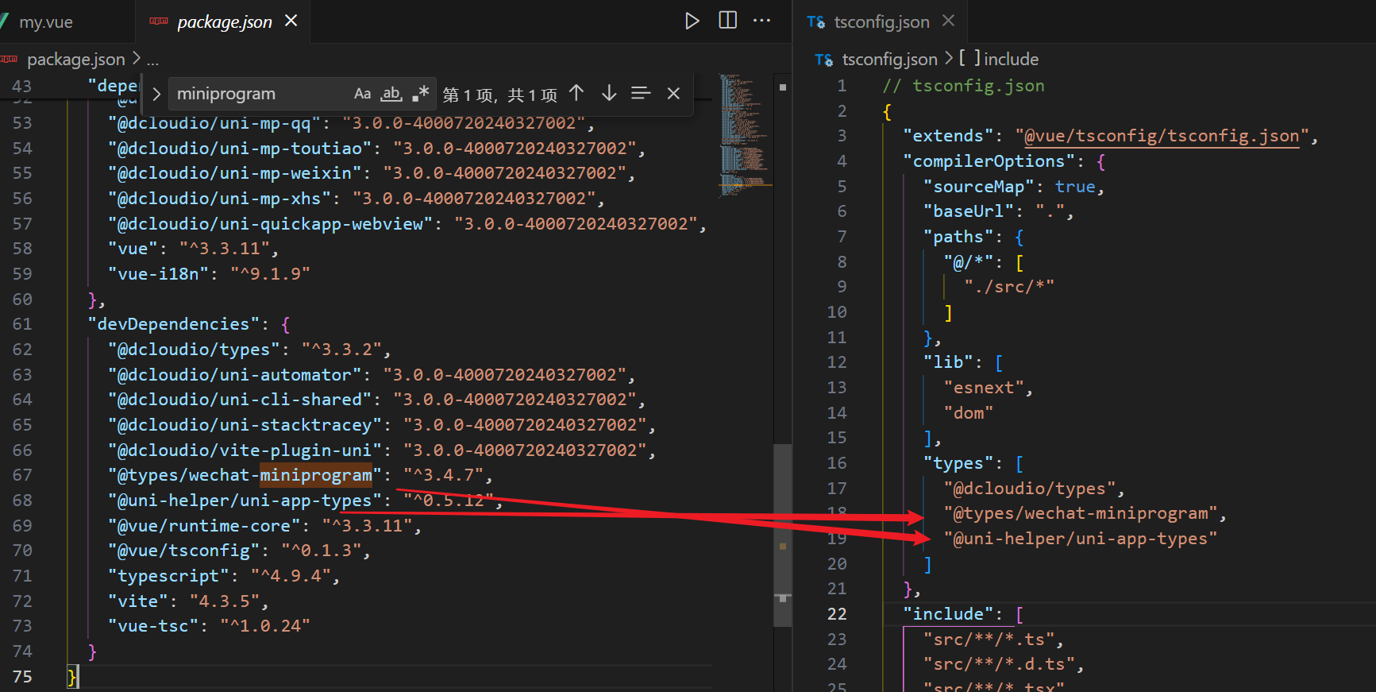Click "@vue/tsconfig" dependency on line 70
This screenshot has width=1376, height=692.
click(184, 551)
